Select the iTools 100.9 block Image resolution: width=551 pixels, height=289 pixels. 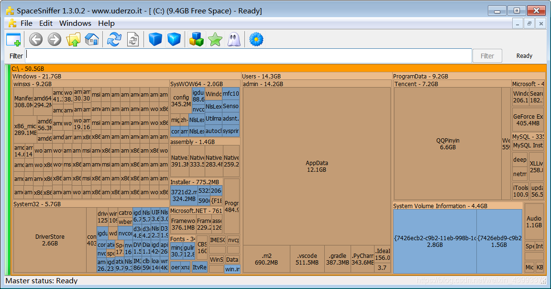pyautogui.click(x=520, y=191)
